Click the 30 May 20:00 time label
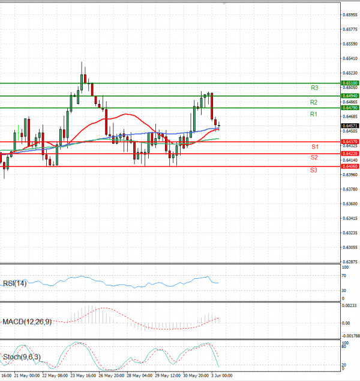 coord(196,376)
